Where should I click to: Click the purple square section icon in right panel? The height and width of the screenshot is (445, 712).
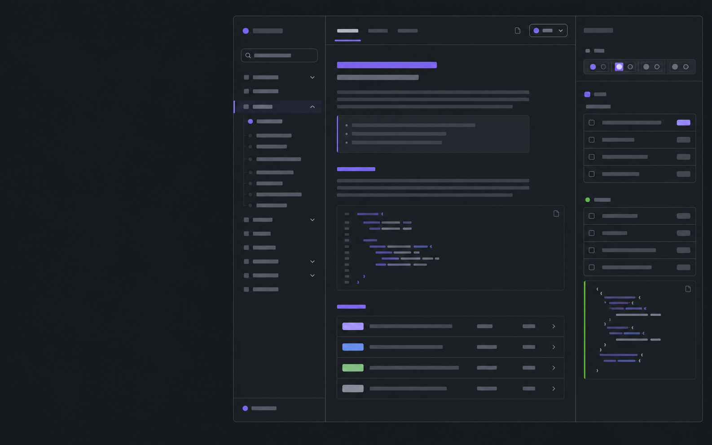point(587,94)
